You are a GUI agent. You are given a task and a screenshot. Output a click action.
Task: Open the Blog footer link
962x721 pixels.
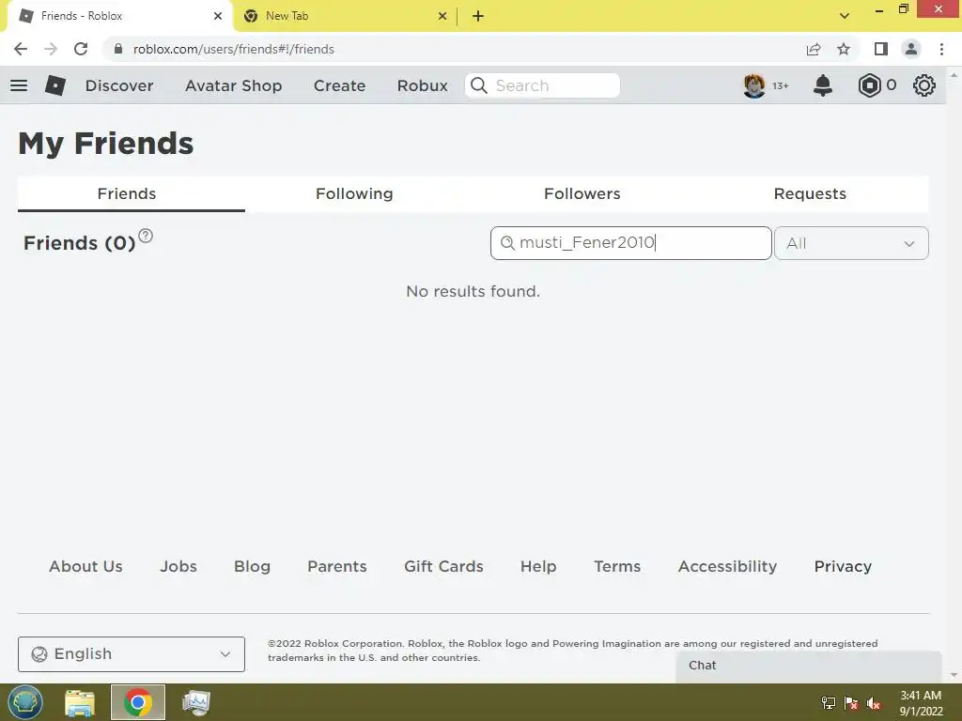(x=252, y=566)
